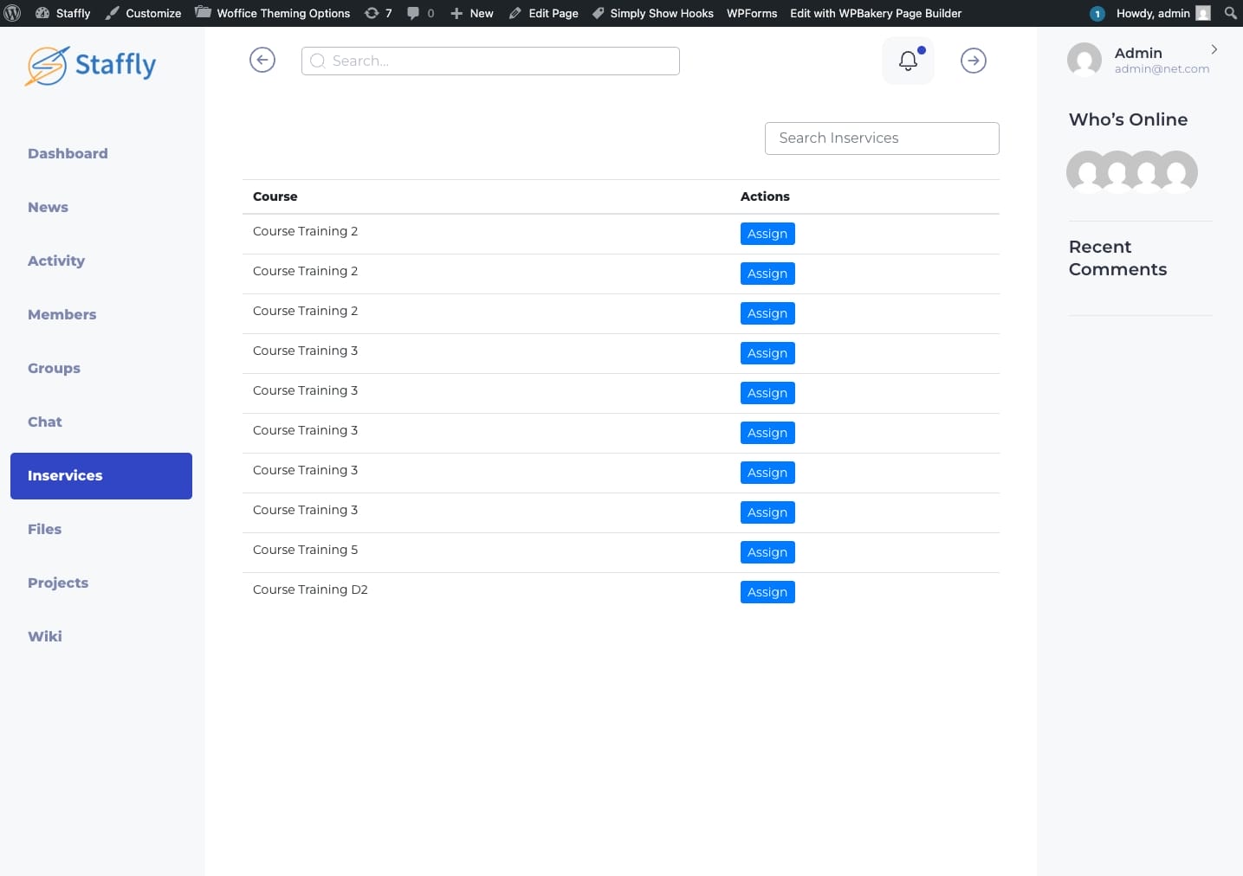Click Edit Page in the admin bar
Viewport: 1243px width, 876px height.
[544, 13]
